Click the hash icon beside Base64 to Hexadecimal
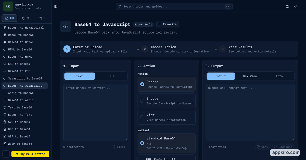The image size is (306, 160). 5,28
